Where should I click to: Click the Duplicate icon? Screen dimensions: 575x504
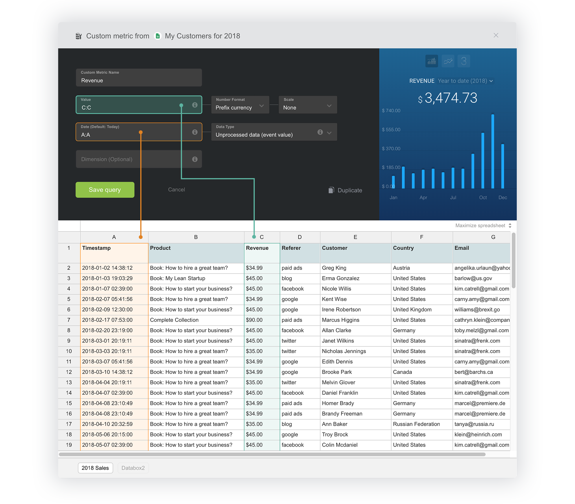331,190
